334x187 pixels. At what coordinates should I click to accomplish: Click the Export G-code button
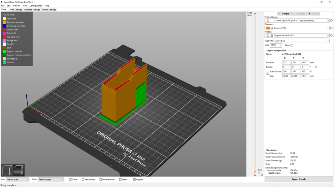point(299,179)
